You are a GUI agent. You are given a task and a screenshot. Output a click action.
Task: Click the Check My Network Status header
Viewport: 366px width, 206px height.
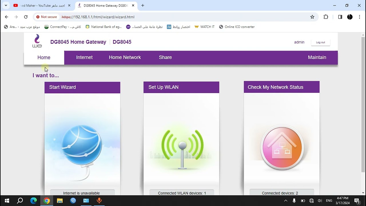282,87
